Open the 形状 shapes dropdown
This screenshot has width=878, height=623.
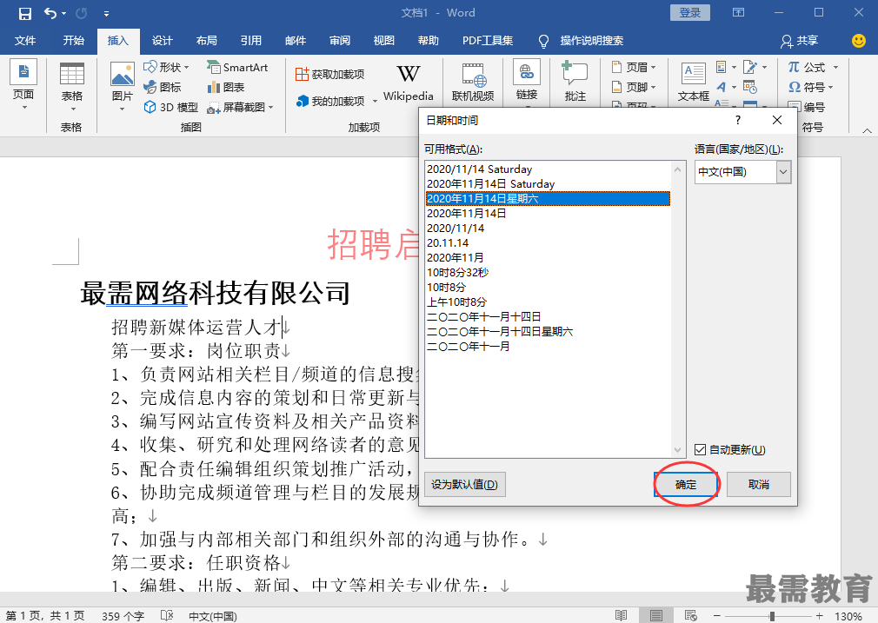pos(166,67)
